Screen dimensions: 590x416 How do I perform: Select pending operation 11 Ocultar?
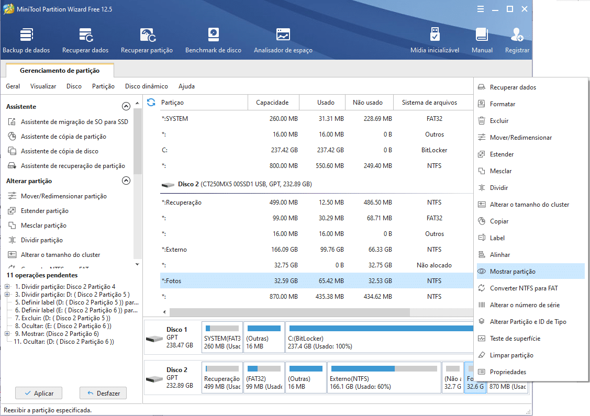(x=63, y=342)
